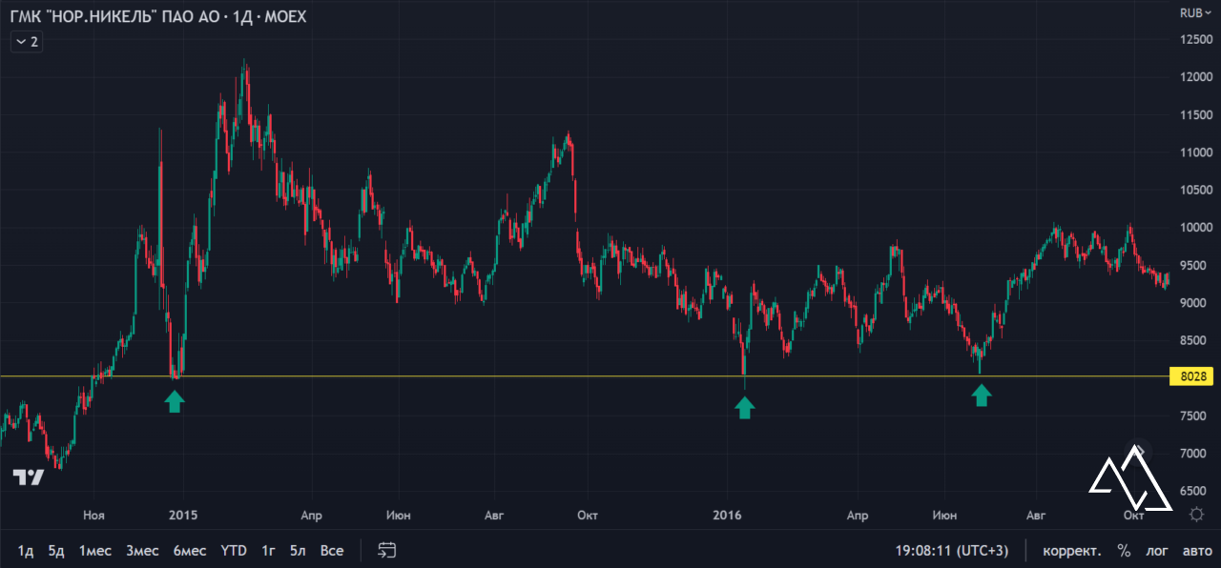
Task: Click the Ноя label on time axis
Action: [93, 516]
